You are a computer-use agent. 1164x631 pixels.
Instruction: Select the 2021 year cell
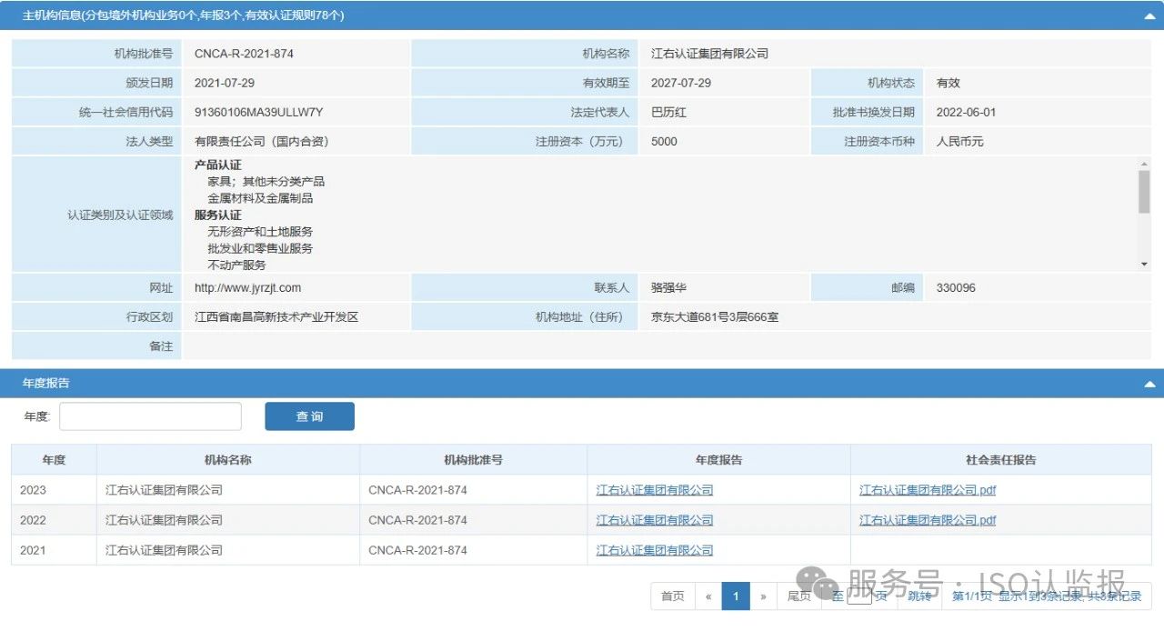(54, 550)
